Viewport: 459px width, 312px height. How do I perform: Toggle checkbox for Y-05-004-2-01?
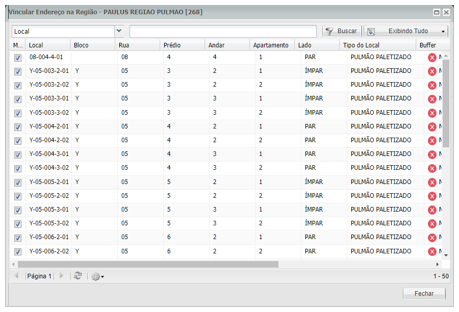[x=18, y=127]
